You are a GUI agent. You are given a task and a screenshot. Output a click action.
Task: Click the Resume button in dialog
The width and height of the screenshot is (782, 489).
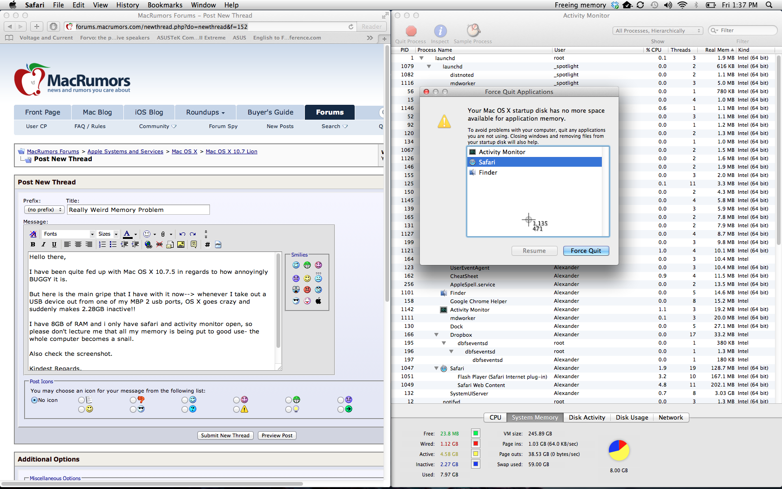534,251
